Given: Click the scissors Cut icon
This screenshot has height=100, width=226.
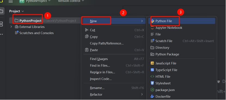Looking at the screenshot, I should click(87, 30).
